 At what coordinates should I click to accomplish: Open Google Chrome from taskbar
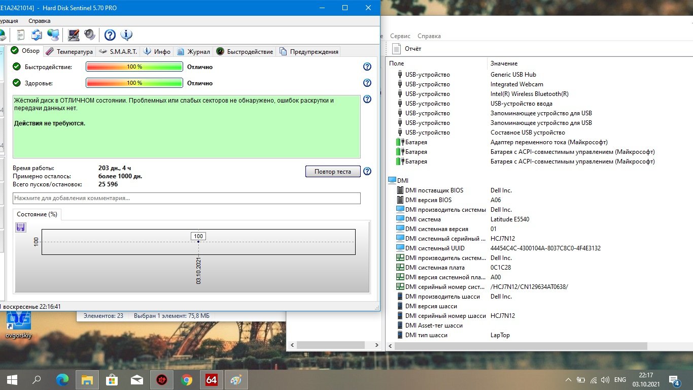pos(187,379)
